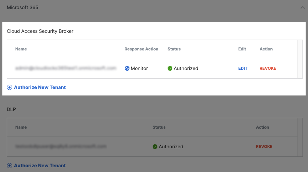Click the green Authorized check icon in DLP row

click(155, 147)
